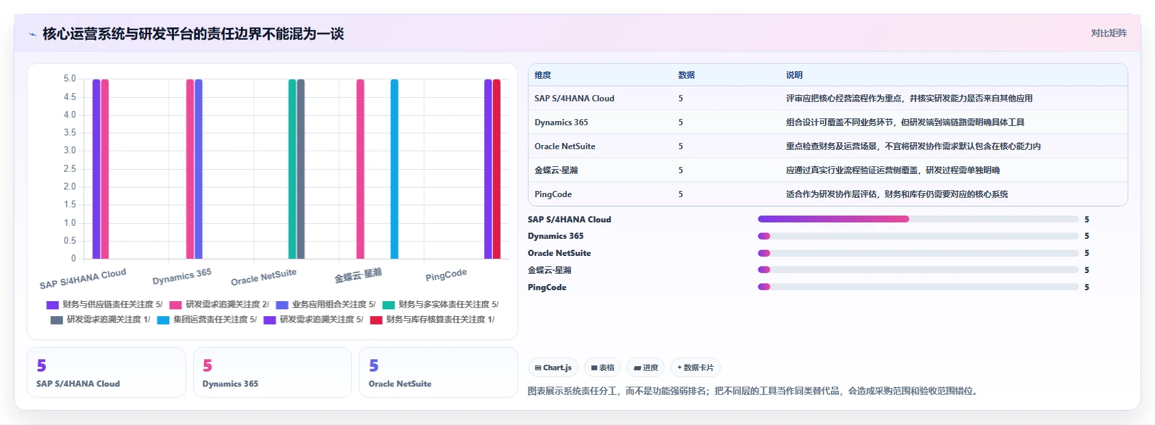Click the red bar of the PingCode group

pos(497,169)
